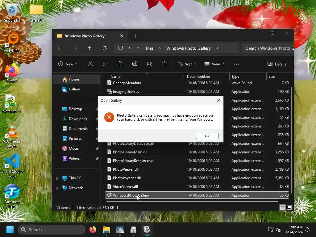Open the View dropdown

(x=214, y=64)
